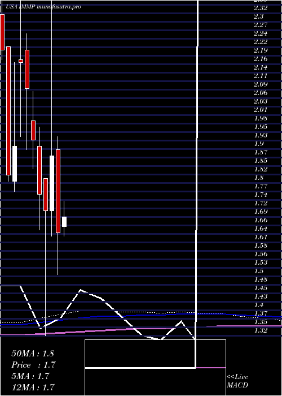Click the 1.45 price axis label
Image resolution: width=282 pixels, height=396 pixels.
tap(261, 288)
